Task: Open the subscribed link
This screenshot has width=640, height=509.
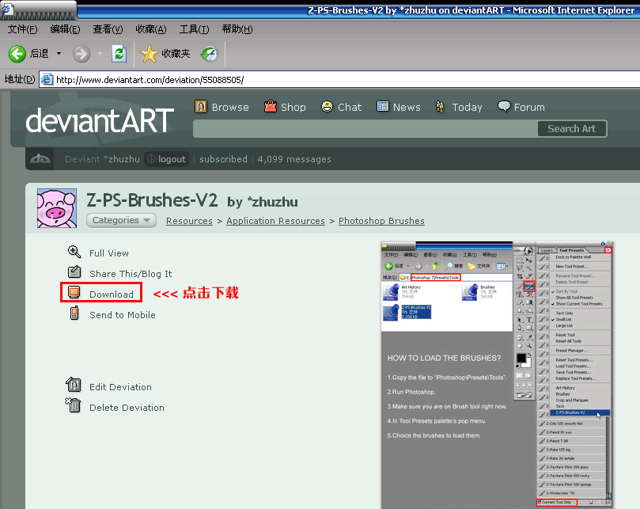Action: pyautogui.click(x=223, y=159)
